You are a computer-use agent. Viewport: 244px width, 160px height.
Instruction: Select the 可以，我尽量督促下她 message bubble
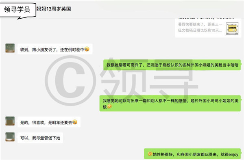point(40,138)
